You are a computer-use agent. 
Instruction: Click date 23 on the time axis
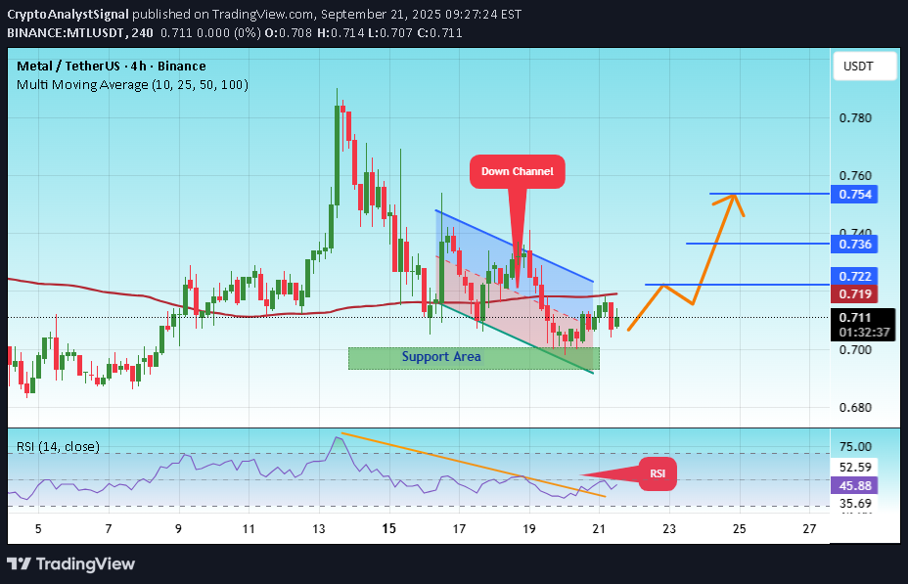coord(669,528)
